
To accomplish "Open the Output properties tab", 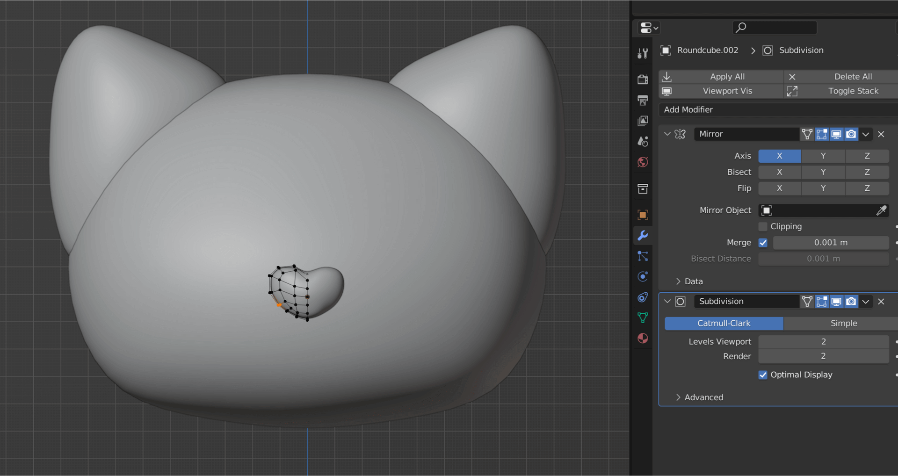I will 643,100.
